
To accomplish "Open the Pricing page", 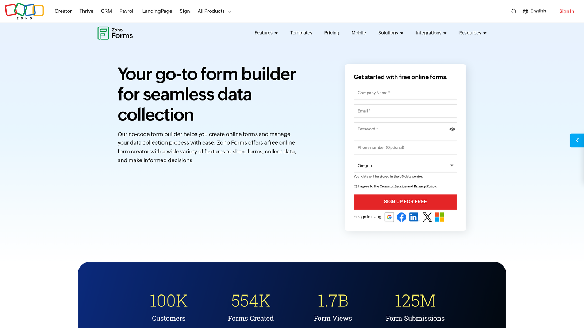I will tap(331, 33).
